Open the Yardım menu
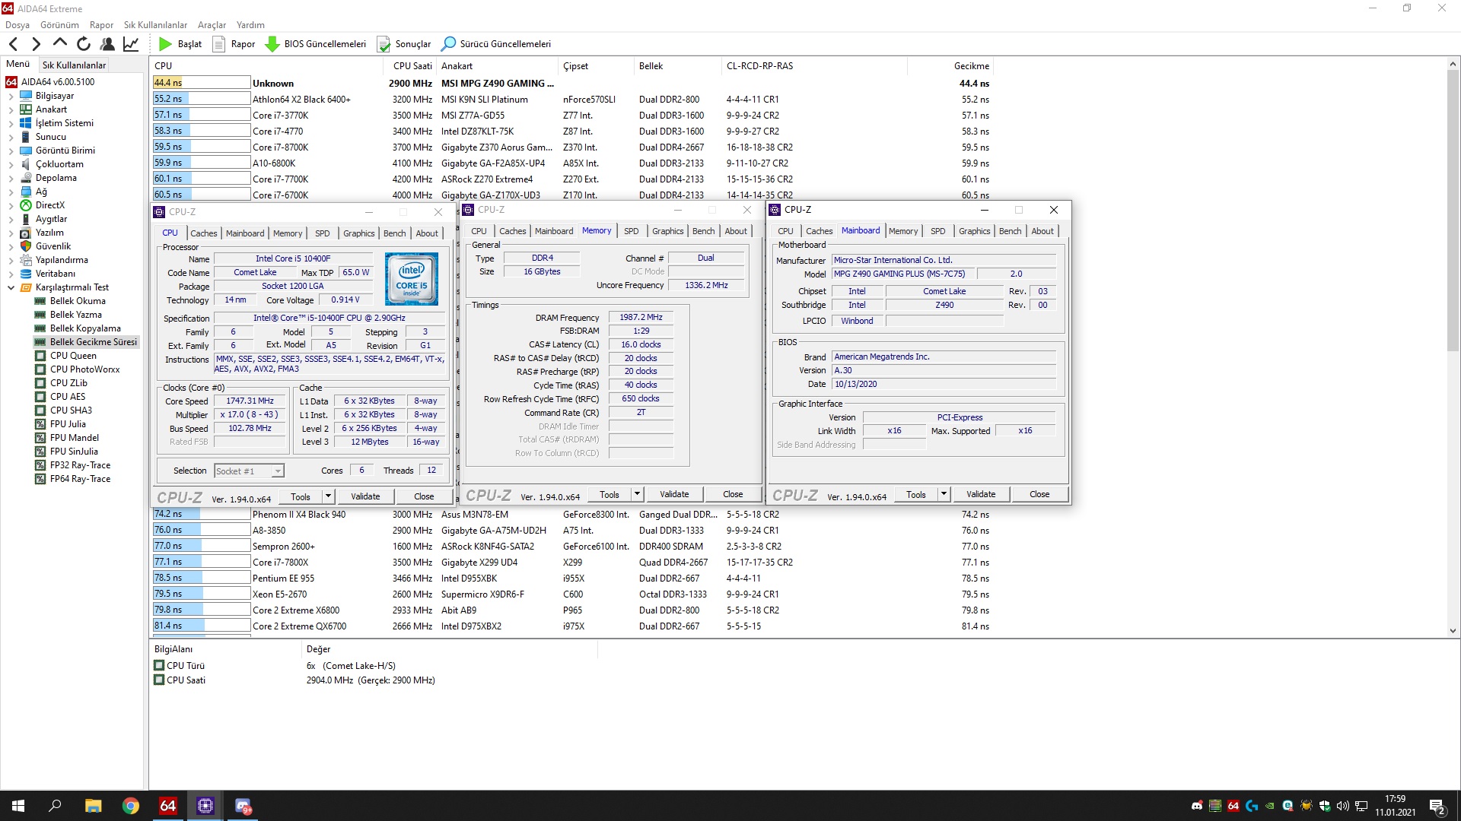The height and width of the screenshot is (821, 1461). pyautogui.click(x=250, y=25)
